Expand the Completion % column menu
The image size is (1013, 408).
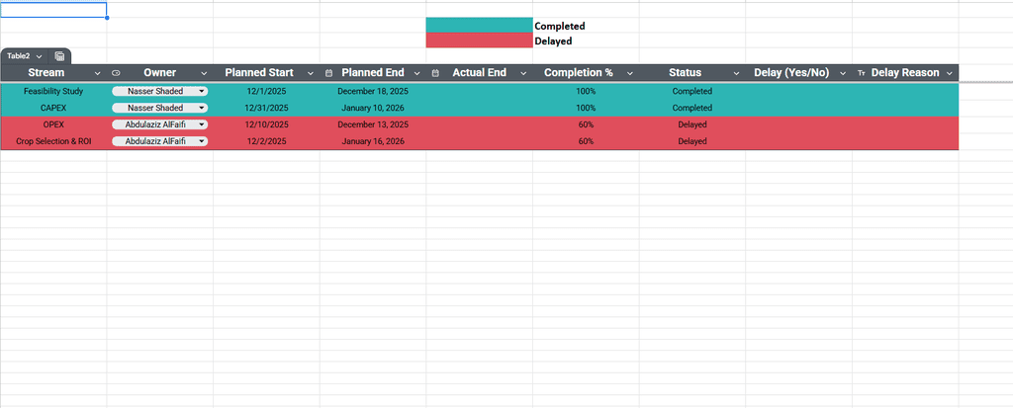(629, 73)
